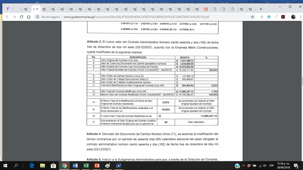Go forward with the browser arrow
This screenshot has height=170, width=303.
14,17
